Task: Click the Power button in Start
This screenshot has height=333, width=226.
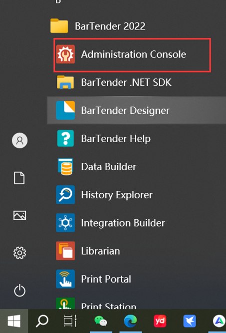Action: pyautogui.click(x=20, y=290)
